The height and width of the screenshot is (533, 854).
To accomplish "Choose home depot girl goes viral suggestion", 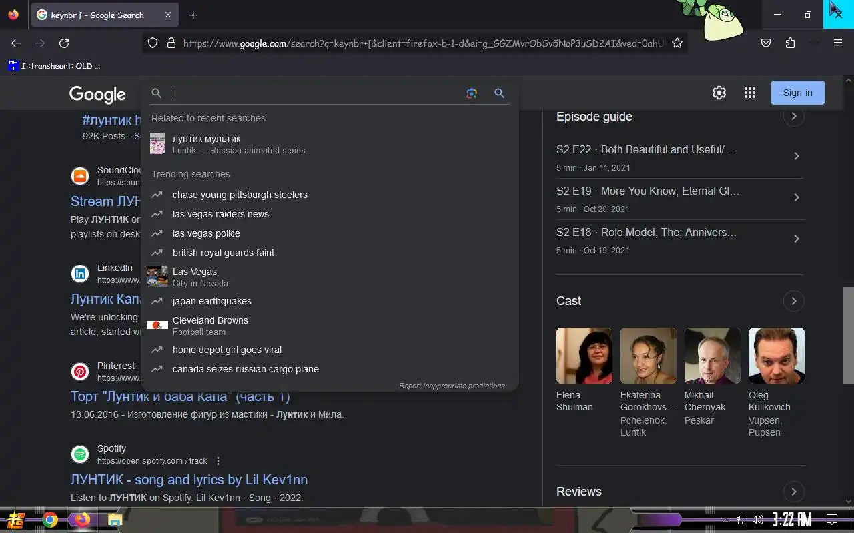I will tap(330, 350).
